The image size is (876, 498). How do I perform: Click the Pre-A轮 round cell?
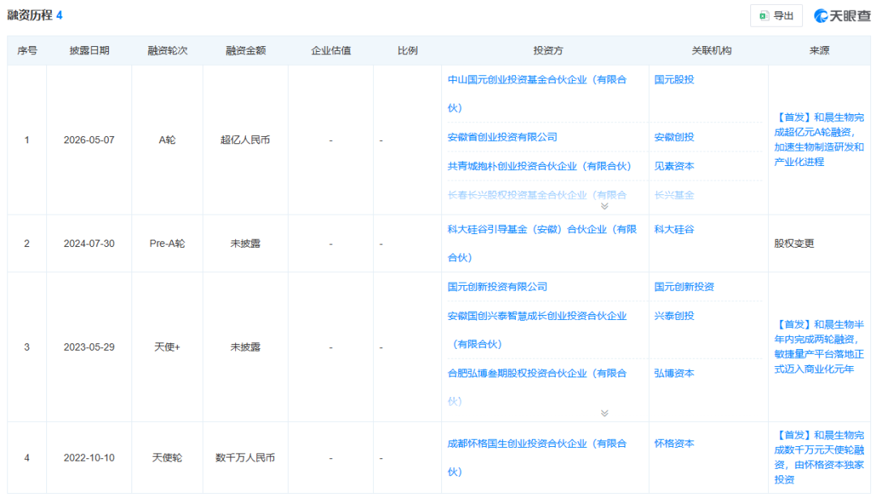(167, 244)
